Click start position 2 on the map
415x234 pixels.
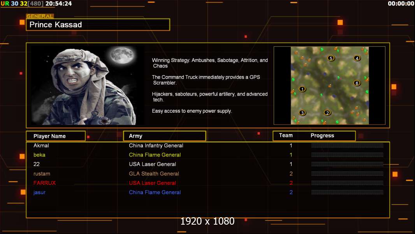click(x=327, y=113)
